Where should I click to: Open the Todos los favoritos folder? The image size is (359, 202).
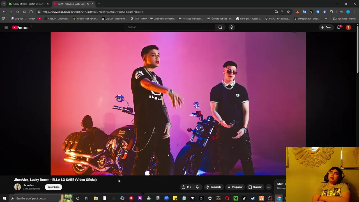345,19
